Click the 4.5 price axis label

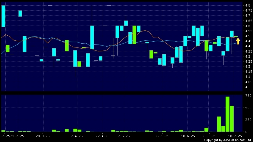pos(248,36)
